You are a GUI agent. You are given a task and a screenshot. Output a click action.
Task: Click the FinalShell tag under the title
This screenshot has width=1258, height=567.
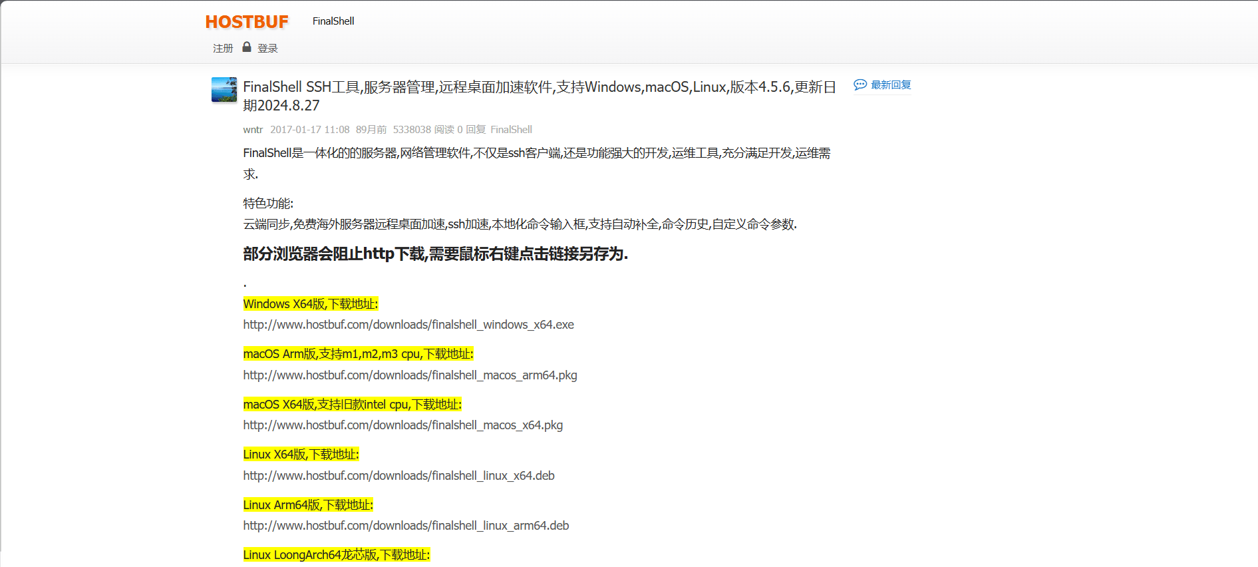click(511, 130)
